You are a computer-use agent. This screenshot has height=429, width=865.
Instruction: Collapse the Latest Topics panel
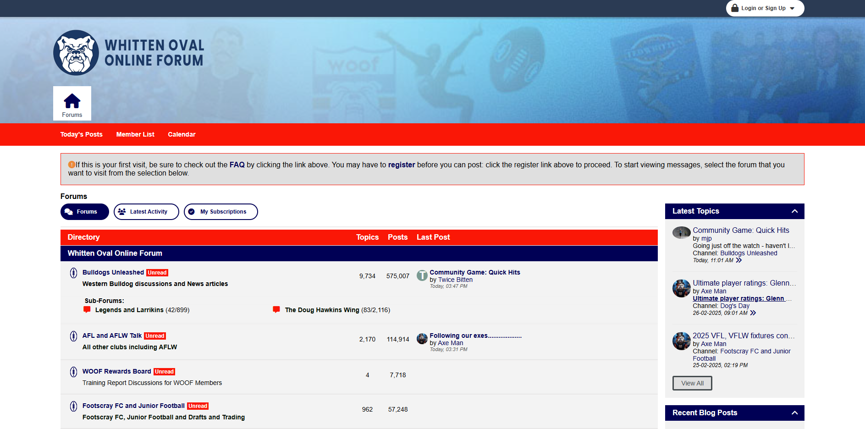click(794, 211)
